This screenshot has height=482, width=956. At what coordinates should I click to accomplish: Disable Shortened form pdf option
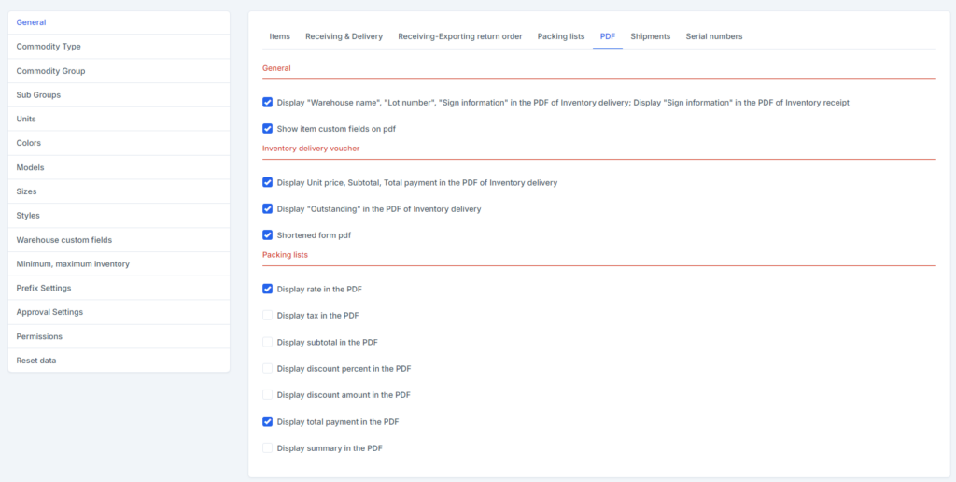click(268, 235)
